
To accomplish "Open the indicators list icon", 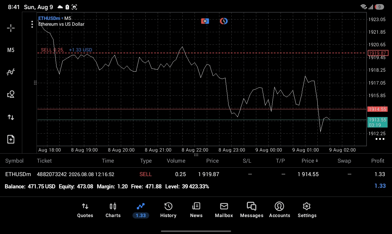I will click(11, 72).
